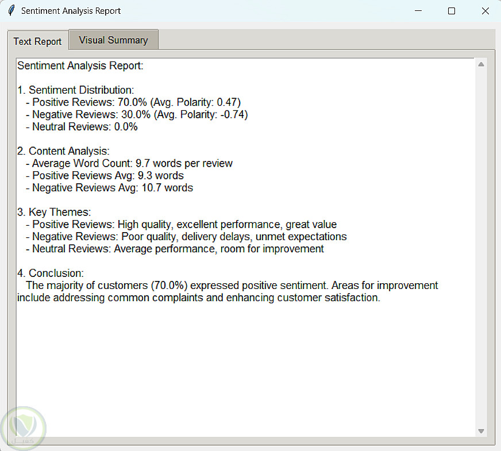Click the 'Positive Reviews: High quality' line
Image resolution: width=501 pixels, height=451 pixels.
click(x=181, y=224)
